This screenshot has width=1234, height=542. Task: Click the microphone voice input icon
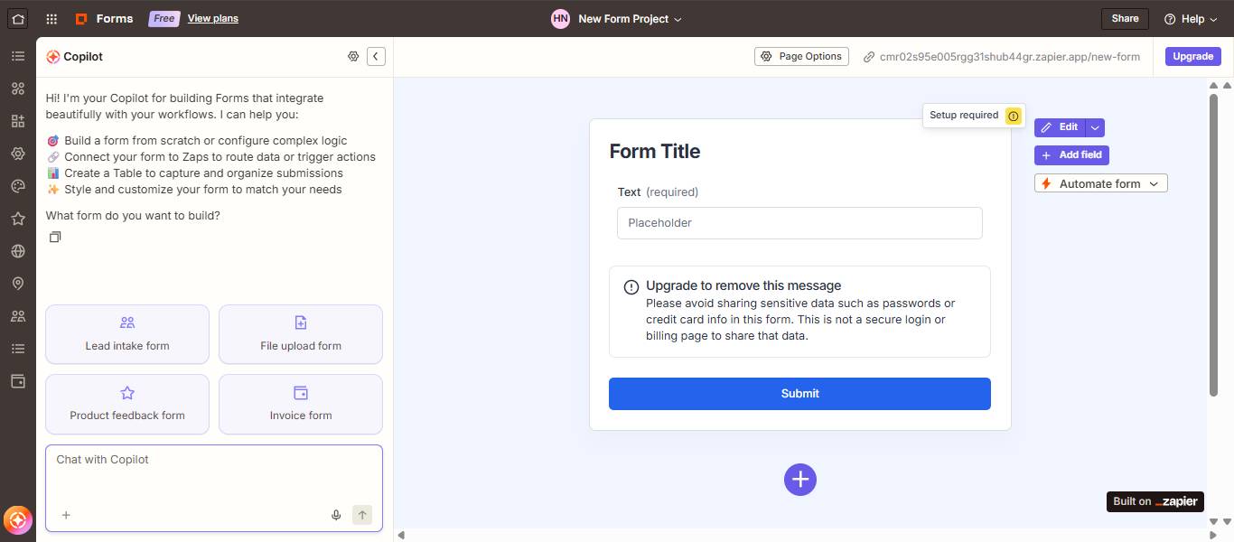(336, 515)
